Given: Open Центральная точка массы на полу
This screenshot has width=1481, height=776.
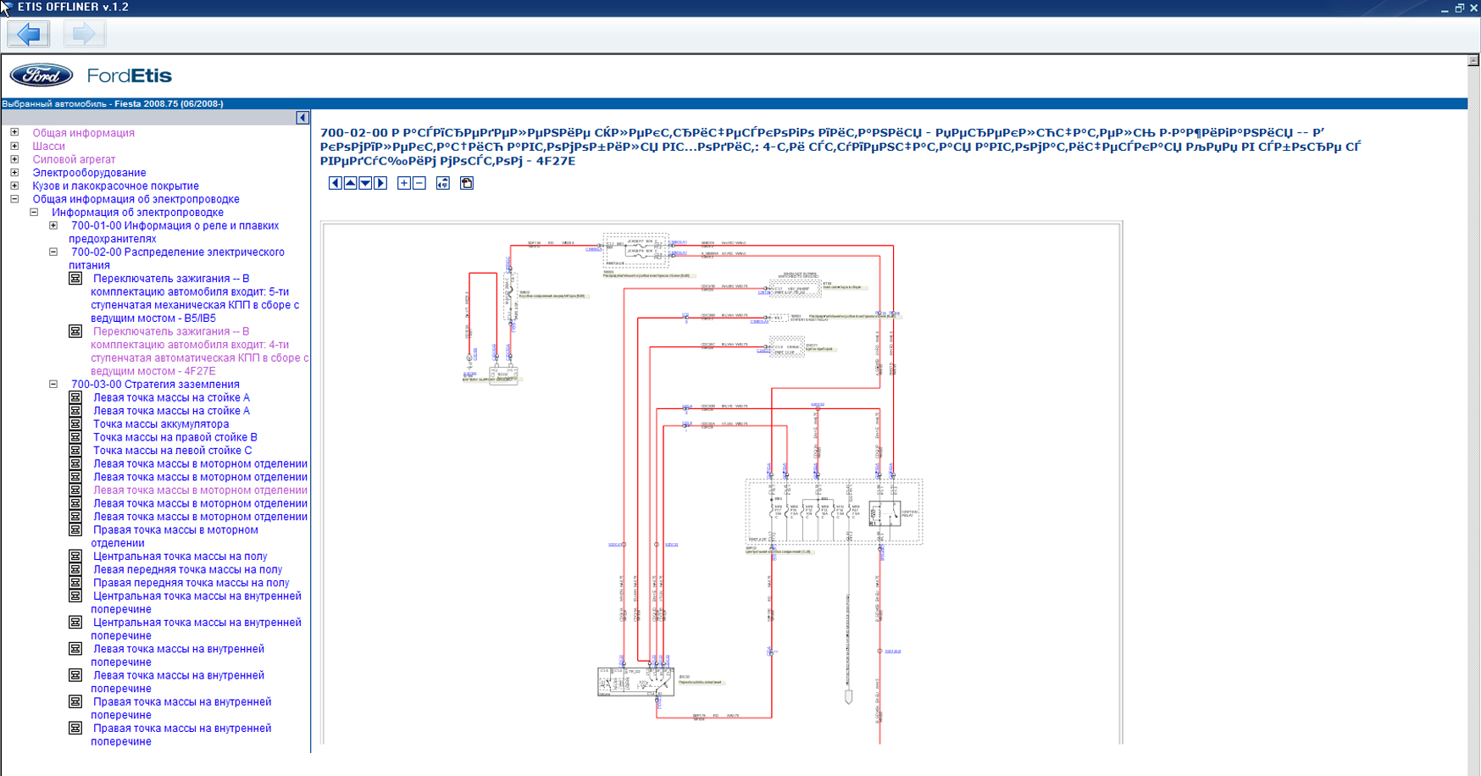Looking at the screenshot, I should (x=180, y=557).
